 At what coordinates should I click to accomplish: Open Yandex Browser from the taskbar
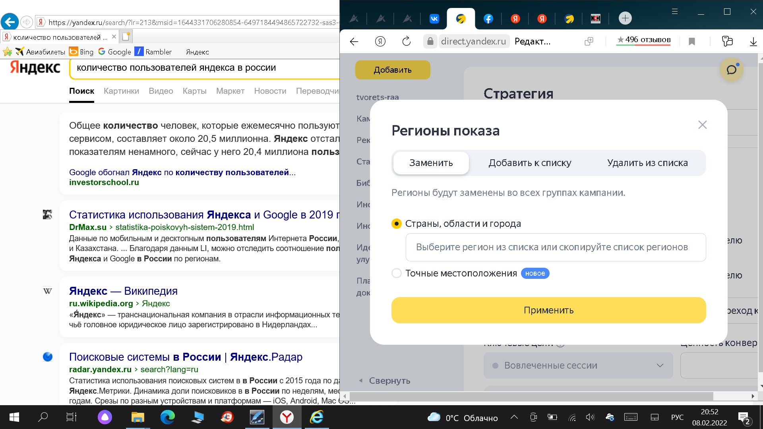pyautogui.click(x=287, y=417)
